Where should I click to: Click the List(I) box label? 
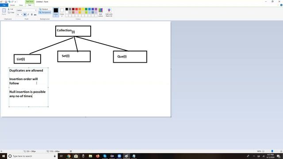(x=21, y=59)
